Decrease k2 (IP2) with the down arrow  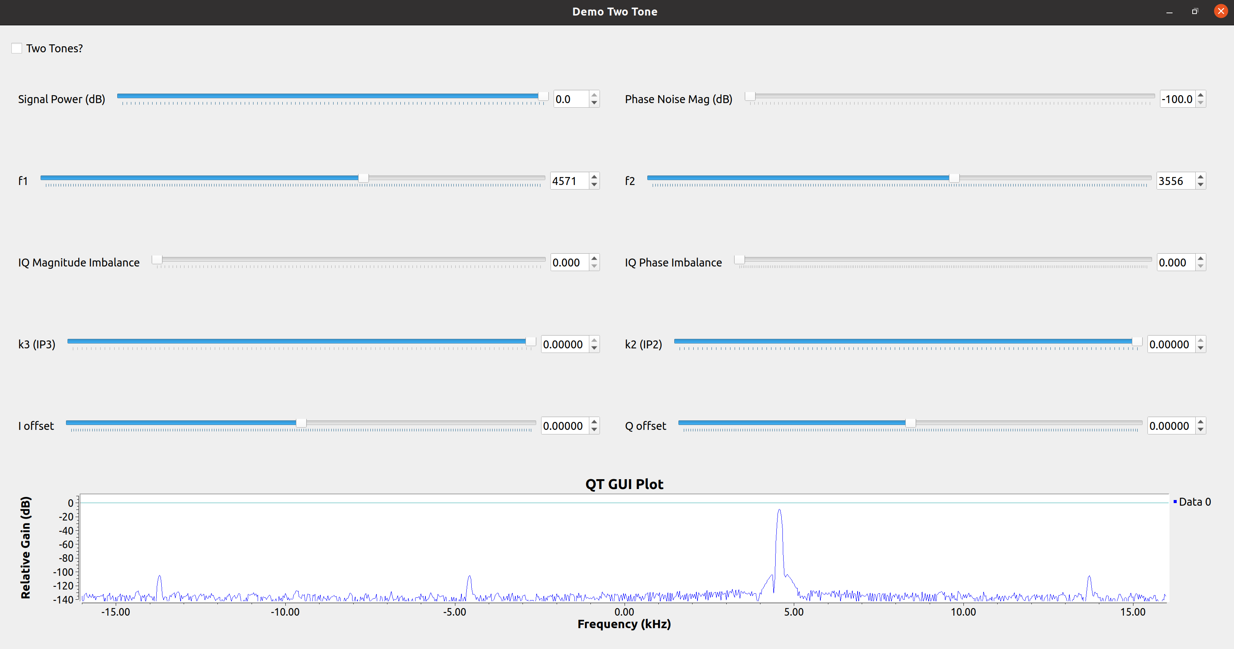[1201, 348]
